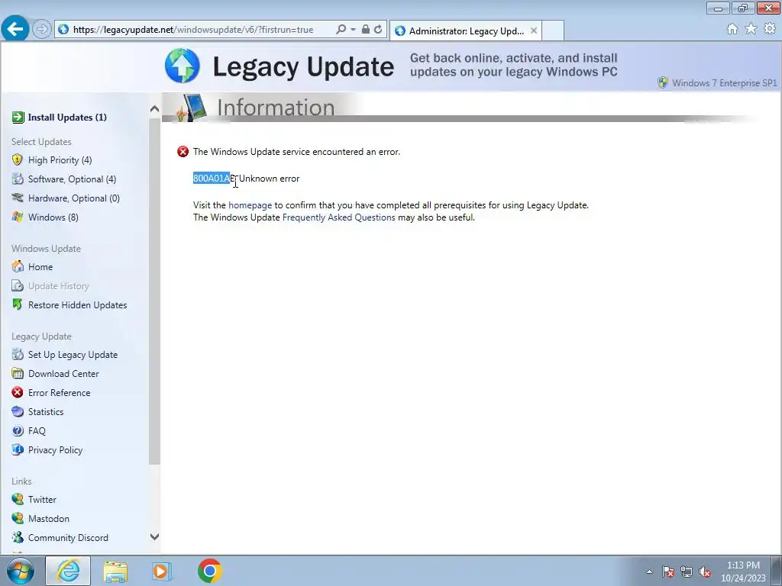Image resolution: width=782 pixels, height=586 pixels.
Task: Click the Software, Optional icon
Action: [18, 179]
